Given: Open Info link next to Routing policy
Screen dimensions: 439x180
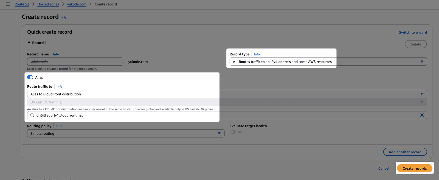Looking at the screenshot, I should [58, 126].
